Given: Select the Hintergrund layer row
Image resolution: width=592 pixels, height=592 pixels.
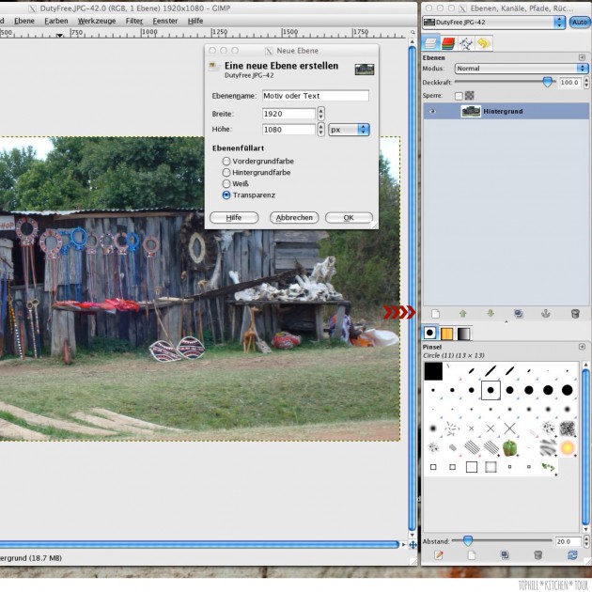Looking at the screenshot, I should [x=506, y=112].
